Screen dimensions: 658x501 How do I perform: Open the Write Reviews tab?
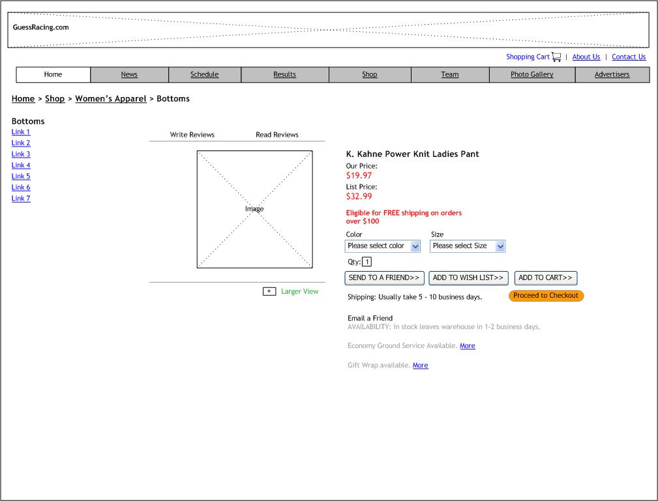[192, 135]
